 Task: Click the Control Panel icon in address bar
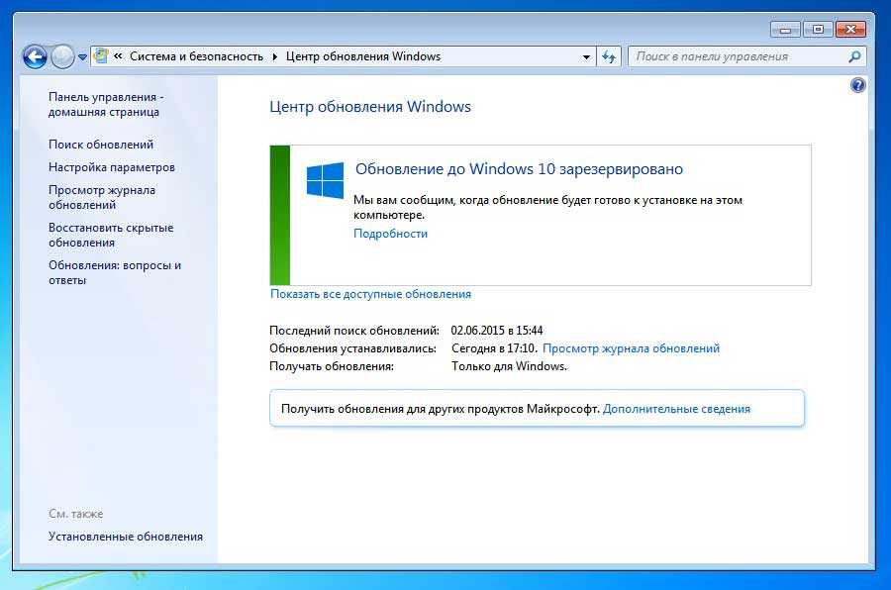click(x=101, y=56)
